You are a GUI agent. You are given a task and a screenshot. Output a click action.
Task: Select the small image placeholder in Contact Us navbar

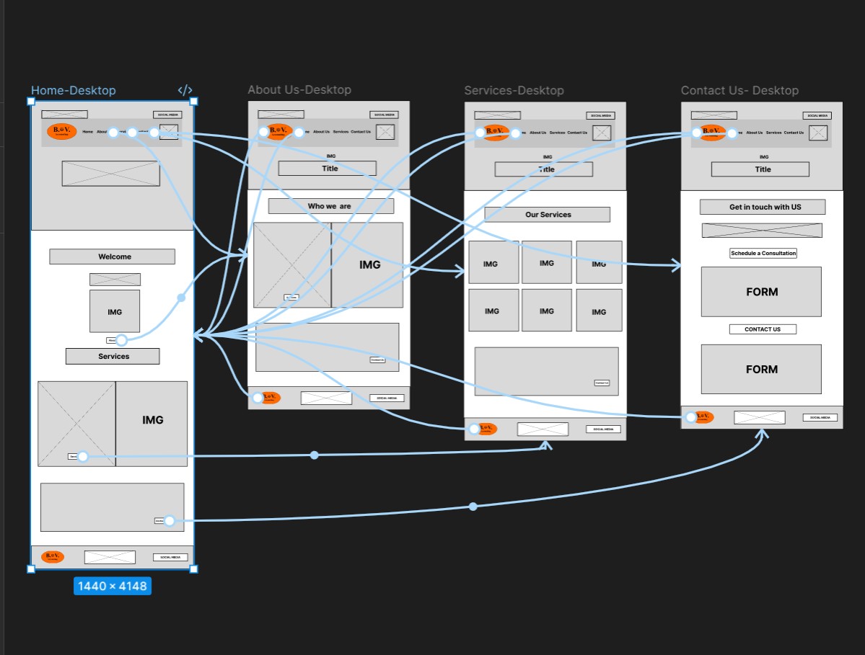(818, 133)
